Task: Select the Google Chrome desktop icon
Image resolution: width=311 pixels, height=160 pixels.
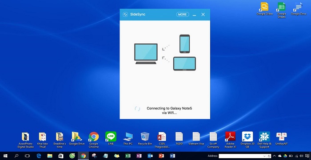Action: coord(94,140)
